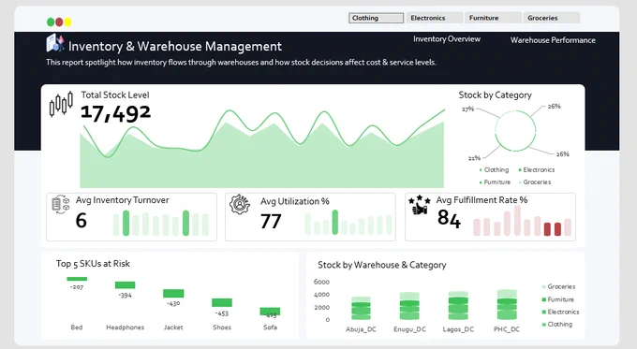The width and height of the screenshot is (637, 349).
Task: Click Groceries in warehouse chart legend
Action: 559,286
